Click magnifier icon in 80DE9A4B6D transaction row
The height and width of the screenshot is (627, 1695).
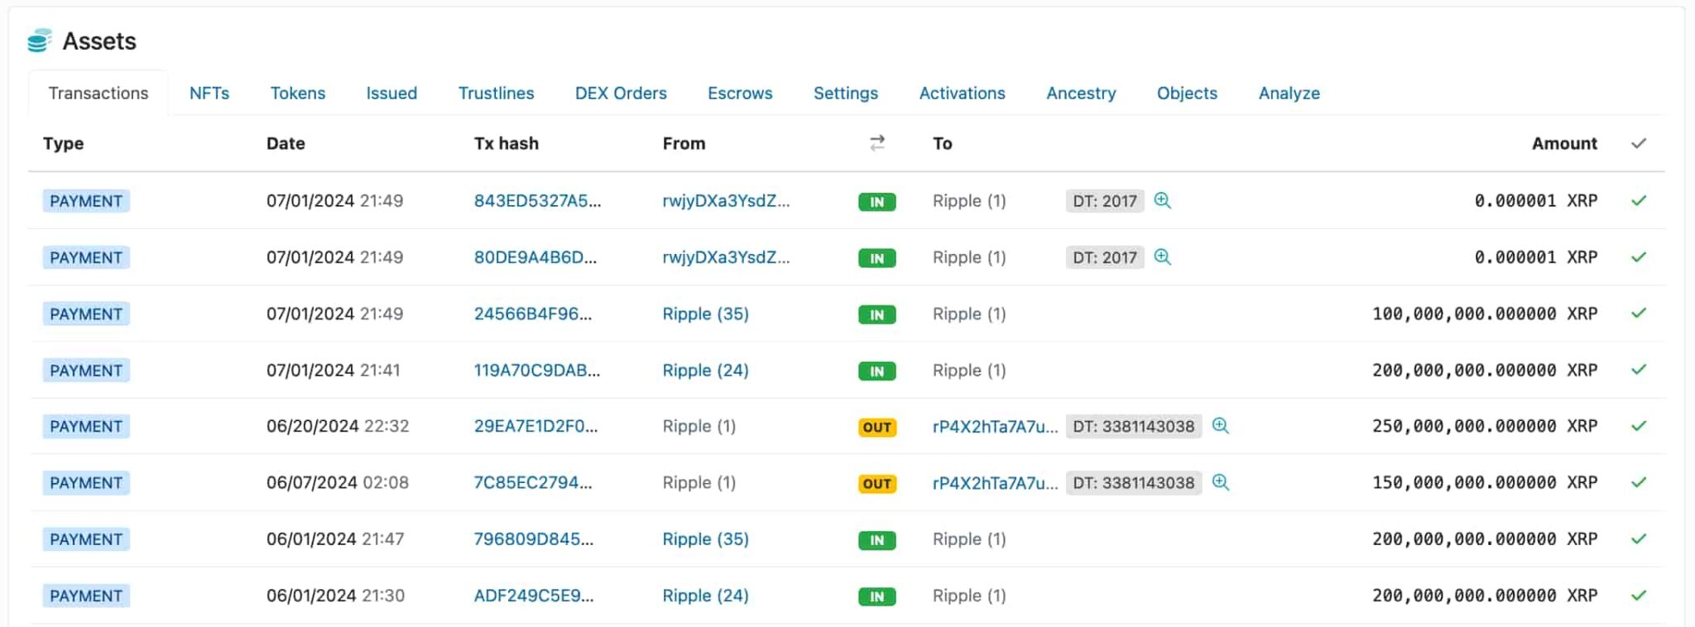pyautogui.click(x=1162, y=257)
